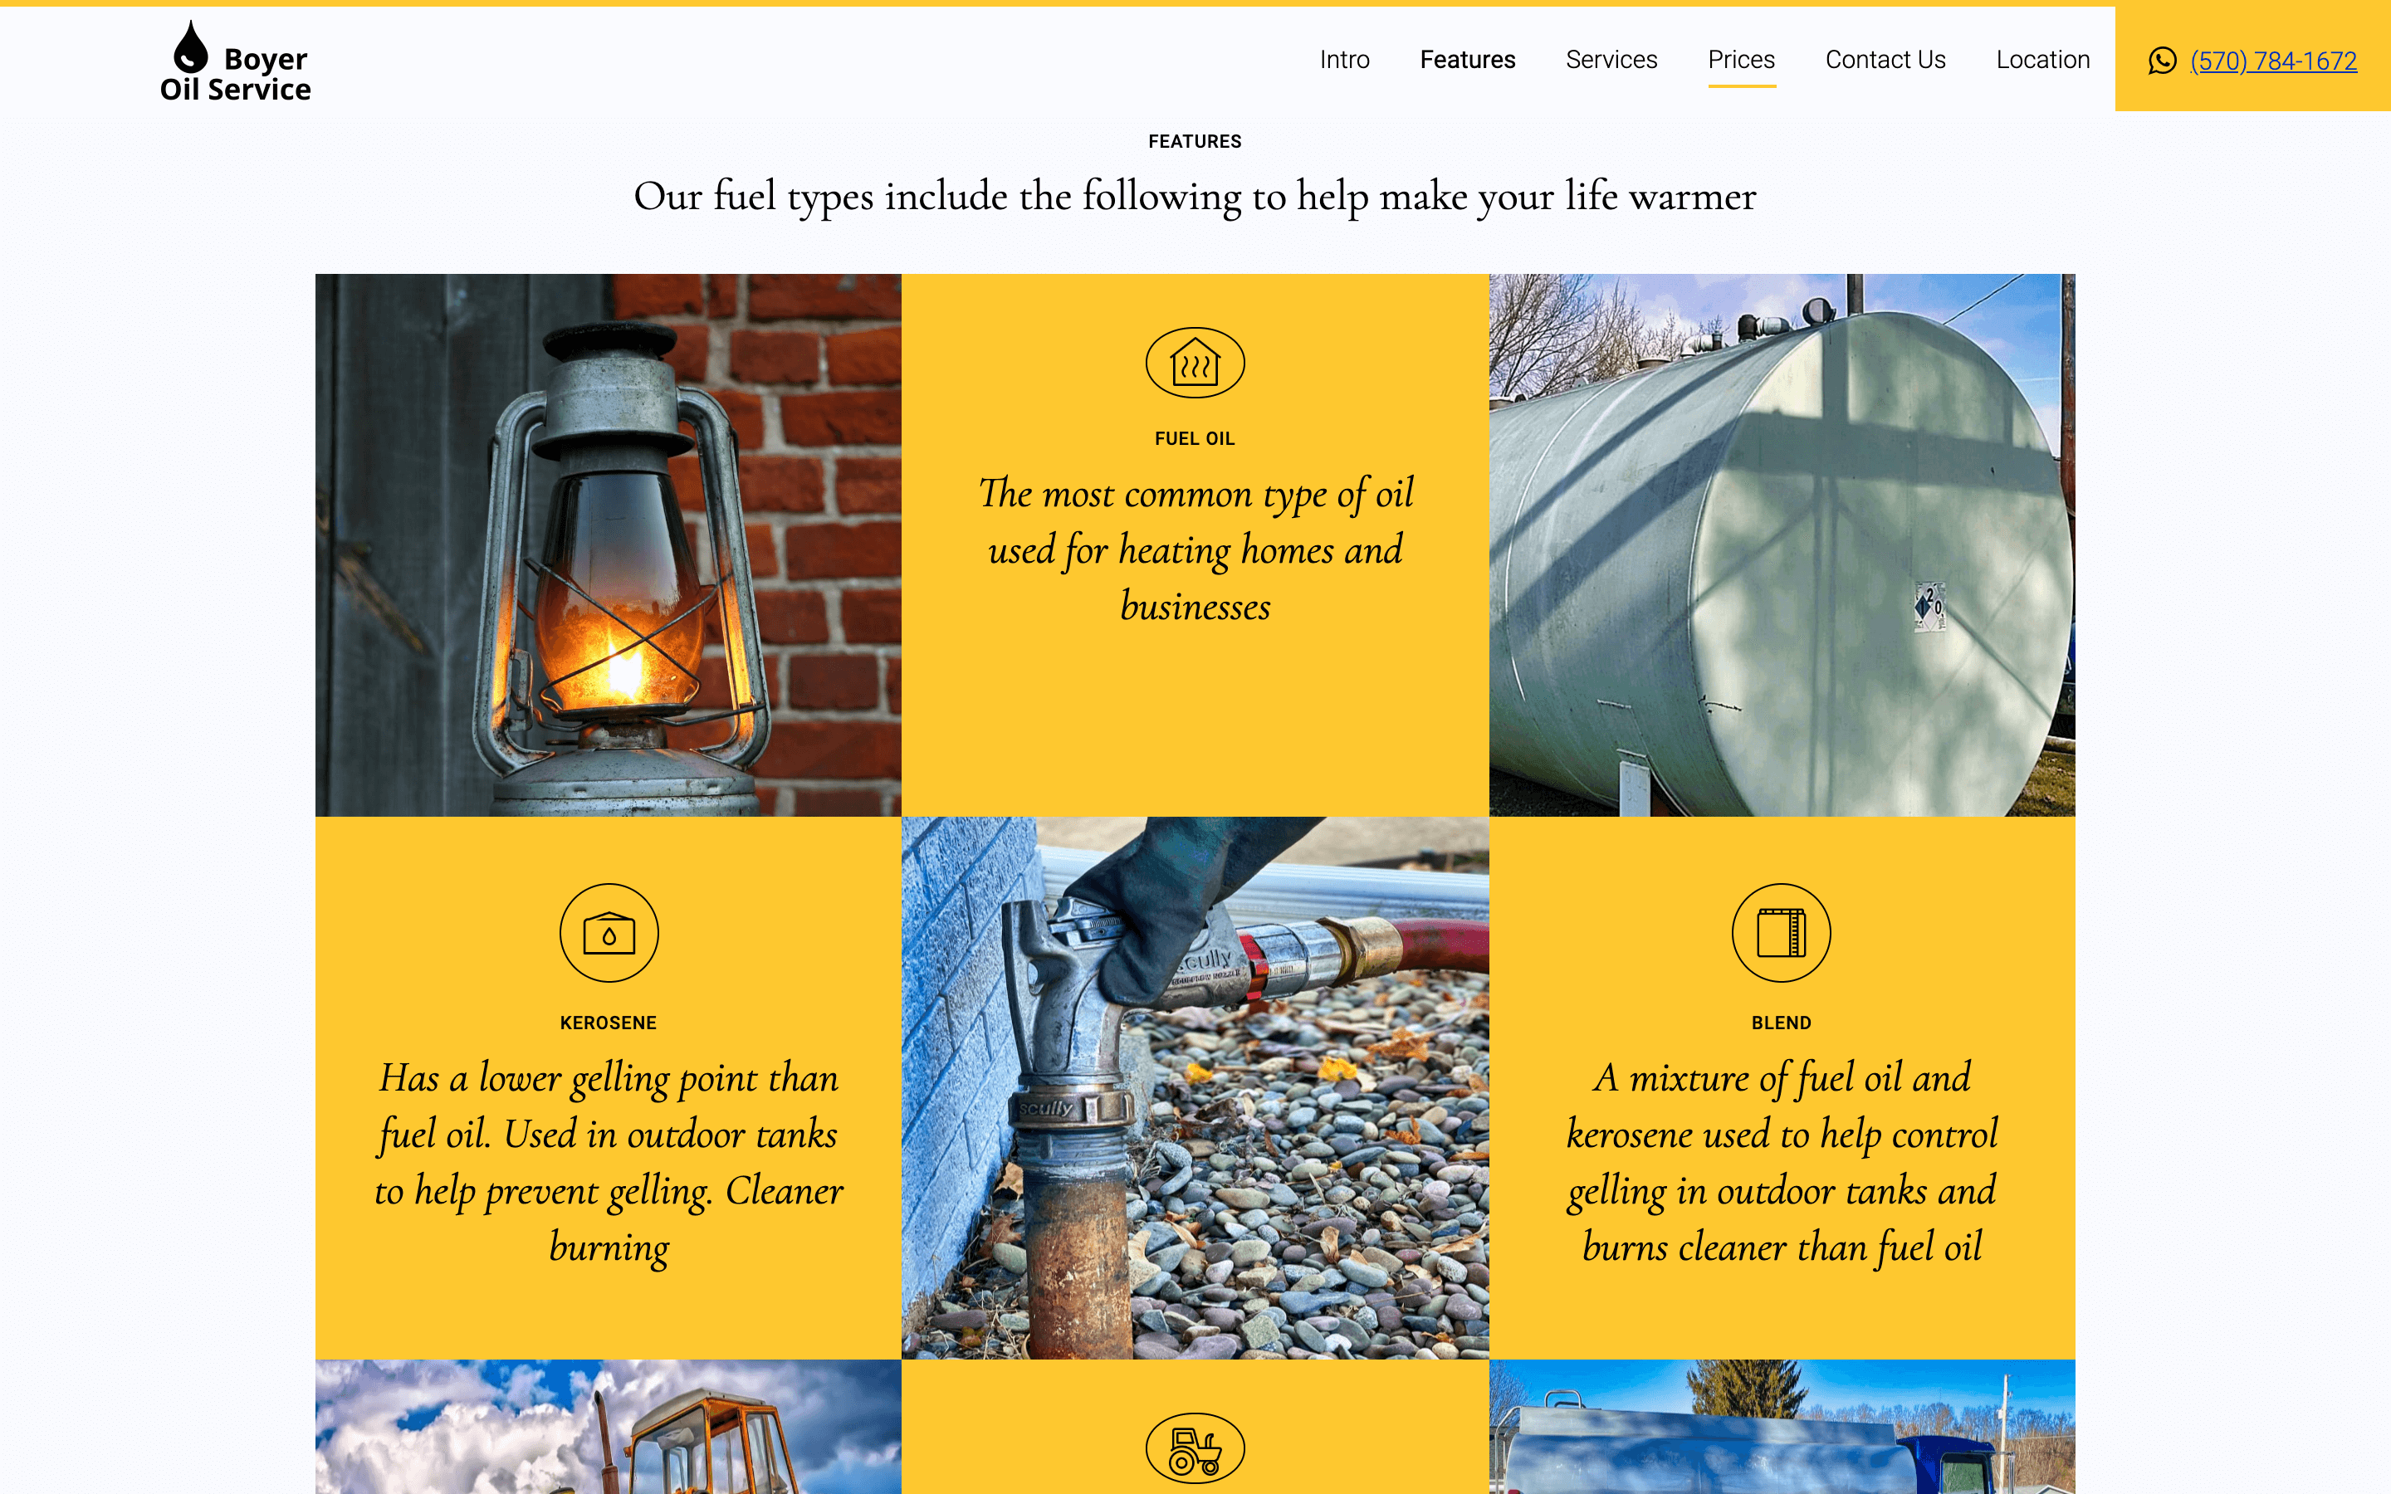The image size is (2391, 1494).
Task: Open the Services section link
Action: [1611, 59]
